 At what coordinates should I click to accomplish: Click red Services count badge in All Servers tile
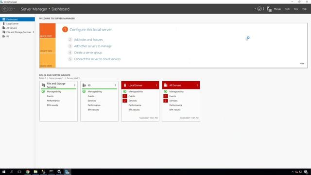pos(166,101)
